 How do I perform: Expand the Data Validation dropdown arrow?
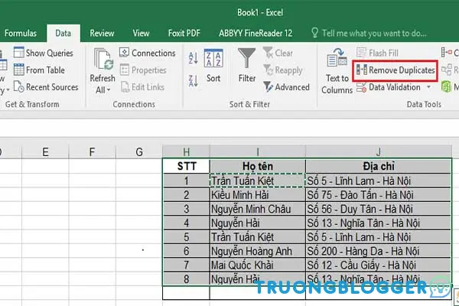pos(429,87)
